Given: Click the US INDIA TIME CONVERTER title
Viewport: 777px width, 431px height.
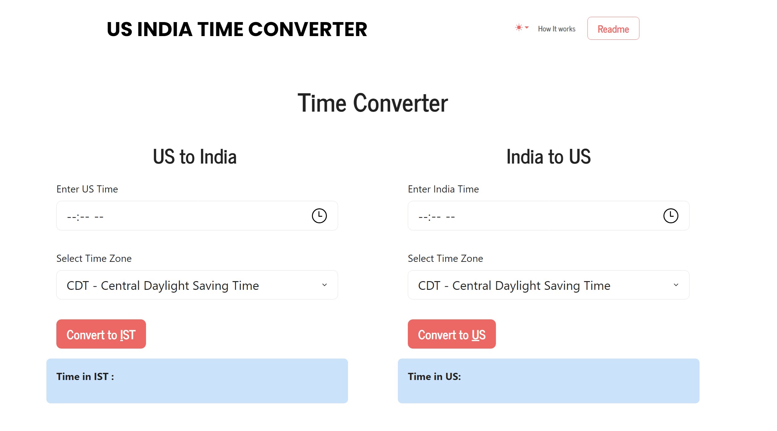Looking at the screenshot, I should click(x=237, y=29).
